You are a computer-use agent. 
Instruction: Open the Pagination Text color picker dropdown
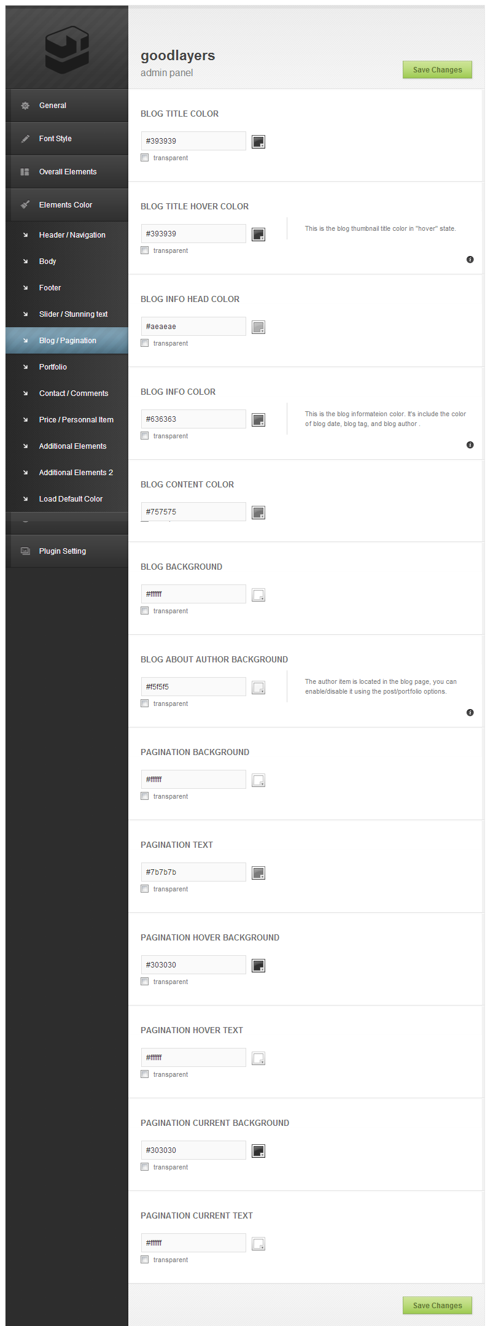pos(258,873)
